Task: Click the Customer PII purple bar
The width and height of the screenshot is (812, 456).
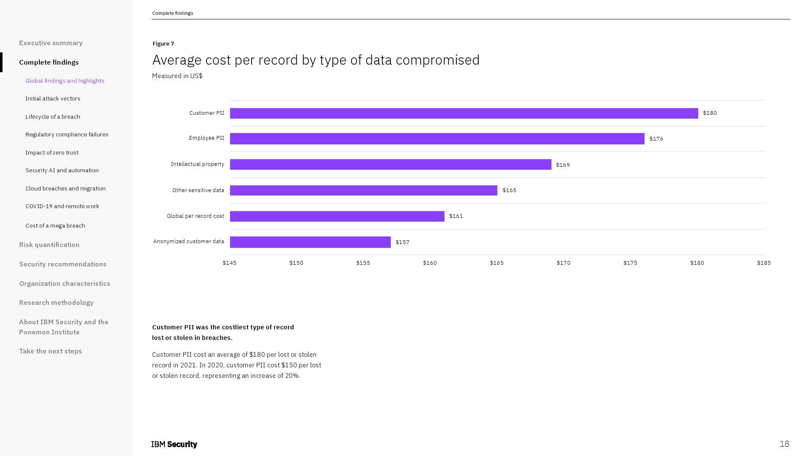Action: (464, 114)
